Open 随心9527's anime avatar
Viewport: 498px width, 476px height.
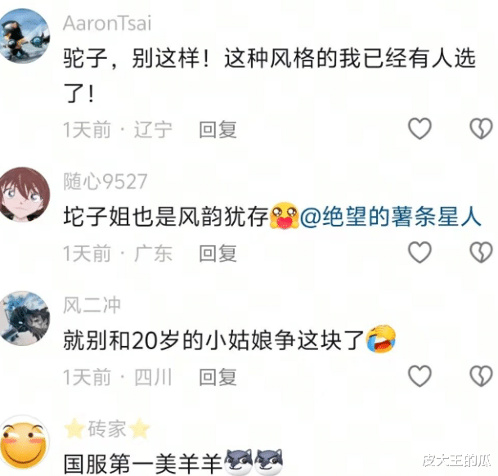[25, 195]
